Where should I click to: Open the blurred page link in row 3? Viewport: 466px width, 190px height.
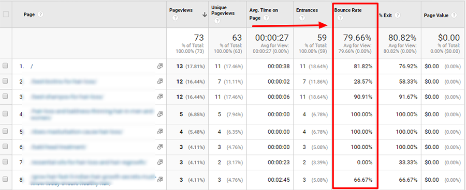coord(67,97)
